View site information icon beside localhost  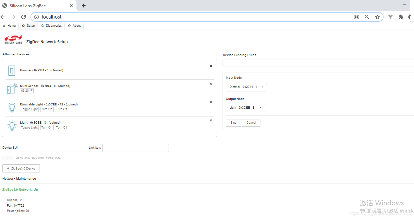[37, 17]
